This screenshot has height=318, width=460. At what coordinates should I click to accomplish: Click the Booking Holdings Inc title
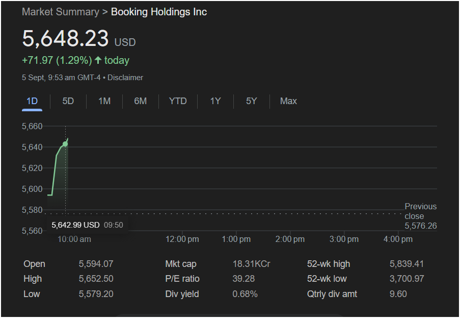159,12
